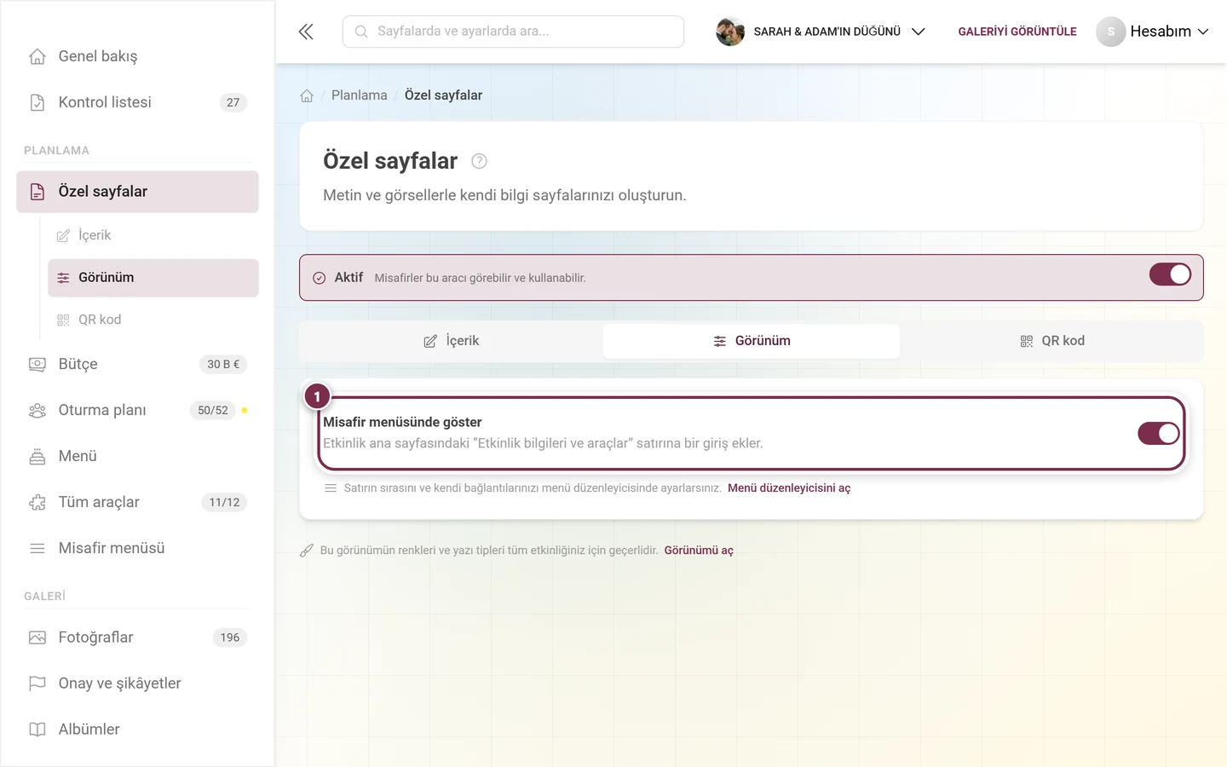Click the Sarah & Adam wedding avatar
Viewport: 1227px width, 767px height.
[x=730, y=32]
